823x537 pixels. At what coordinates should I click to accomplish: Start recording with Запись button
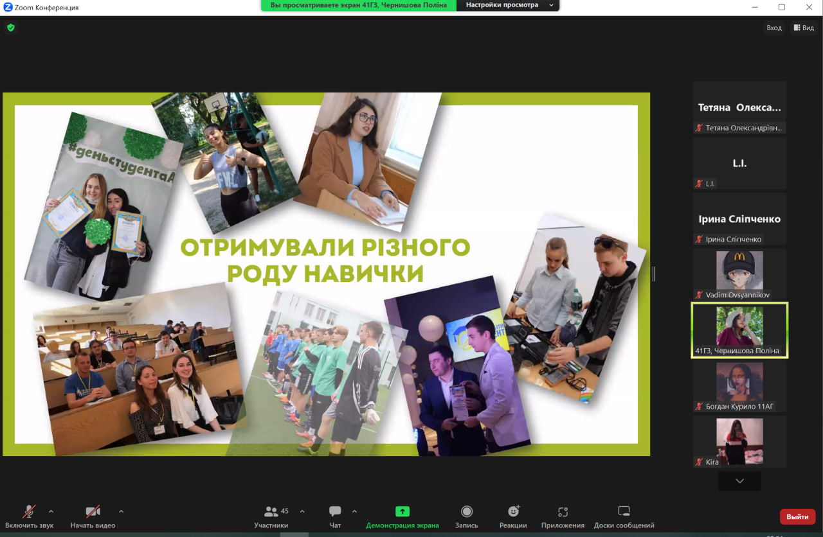467,516
